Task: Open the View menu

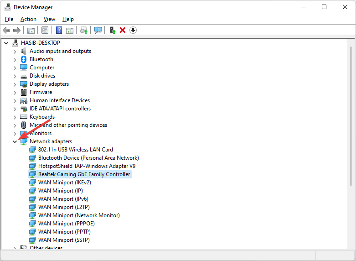Action: [49, 19]
